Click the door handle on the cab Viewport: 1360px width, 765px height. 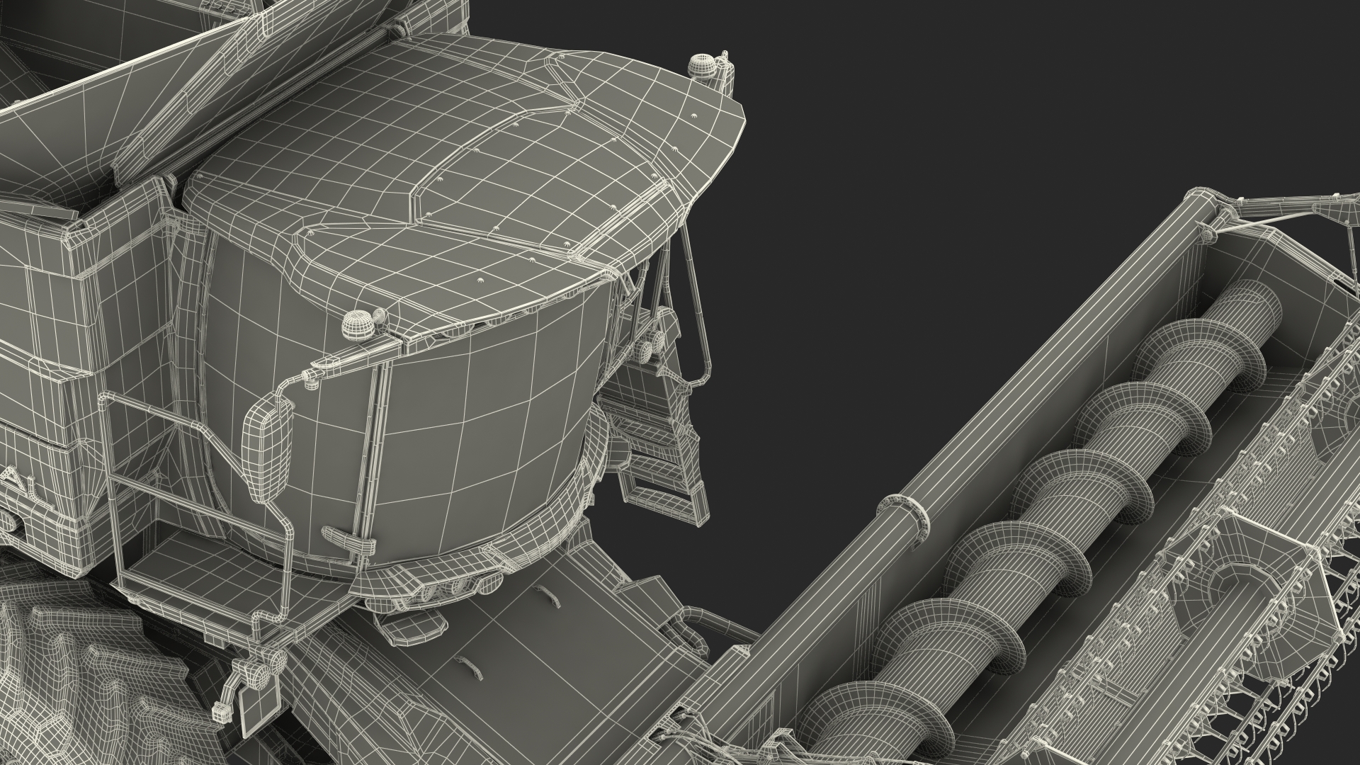[348, 540]
